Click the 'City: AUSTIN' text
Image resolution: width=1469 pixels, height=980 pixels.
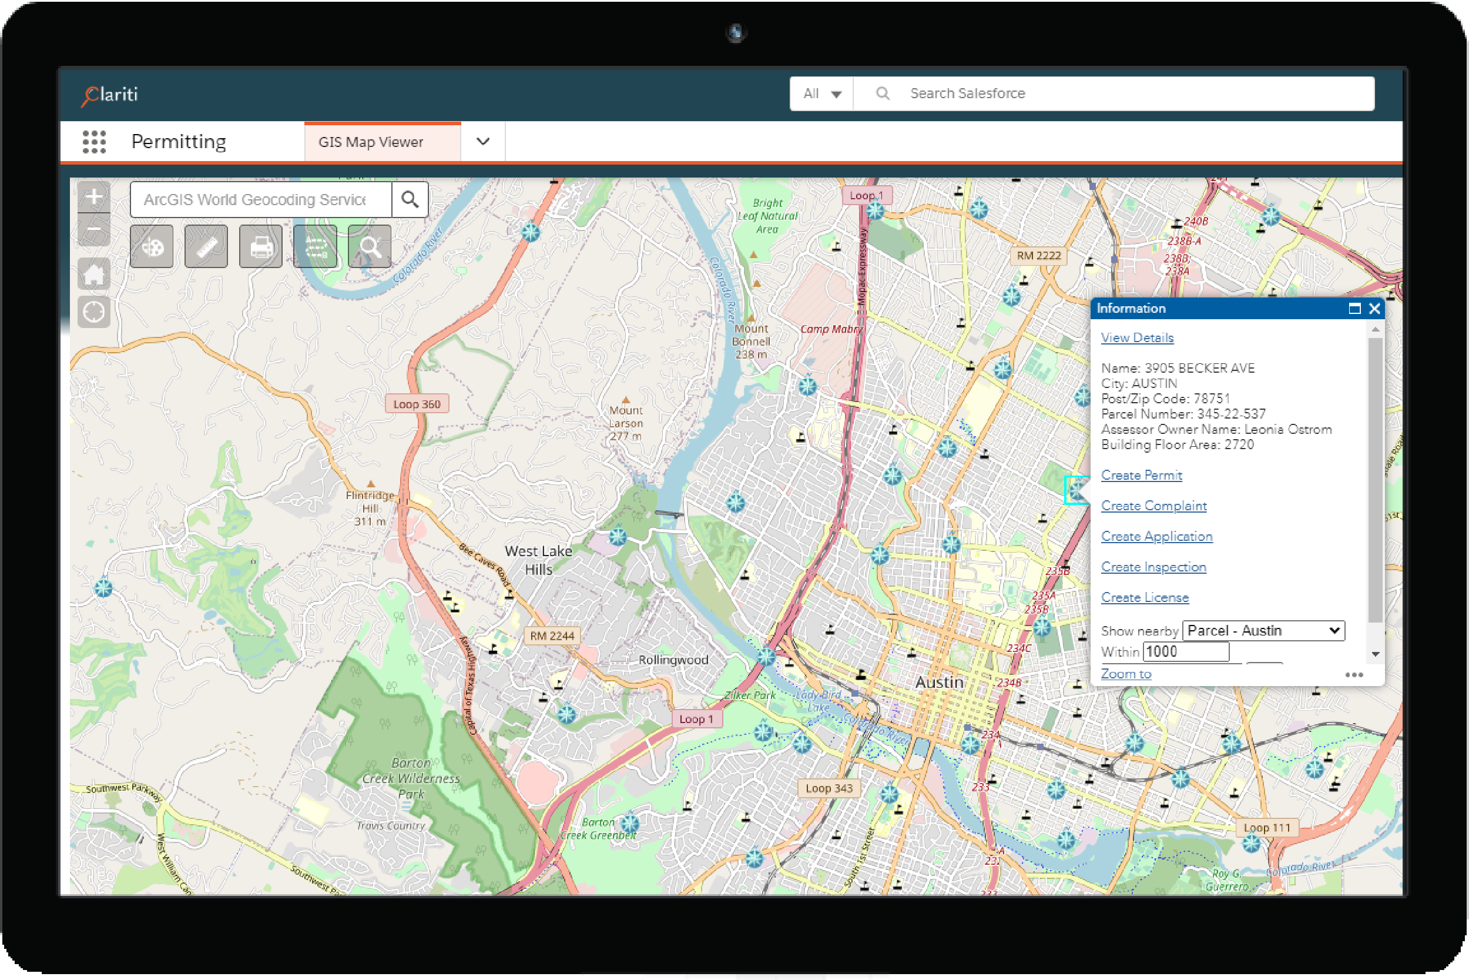[1139, 383]
